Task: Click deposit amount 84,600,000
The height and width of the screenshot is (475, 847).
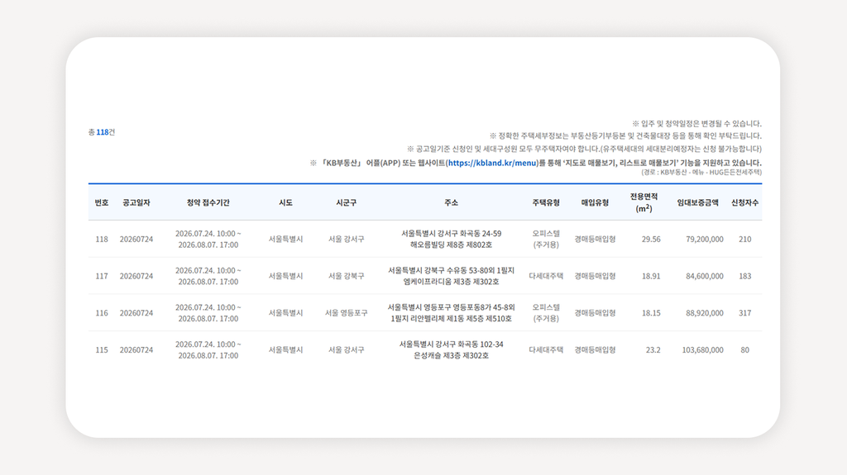Action: click(x=705, y=276)
